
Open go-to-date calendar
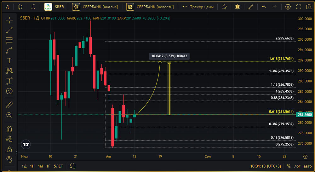(72, 166)
